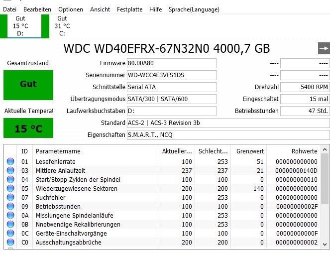Viewport: 330px width, 253px height.
Task: Select the Suchfehler row name
Action: (50, 198)
